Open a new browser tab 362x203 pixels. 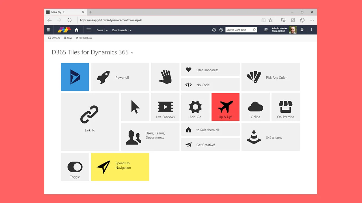pos(90,12)
